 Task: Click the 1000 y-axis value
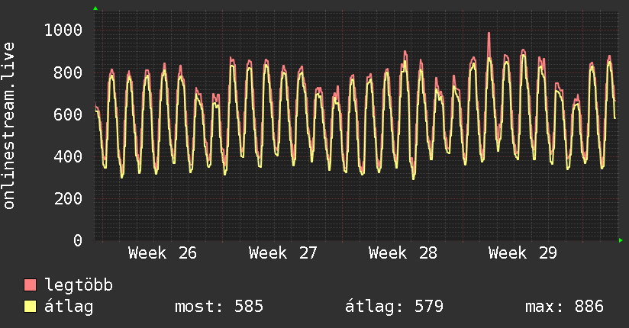click(63, 30)
